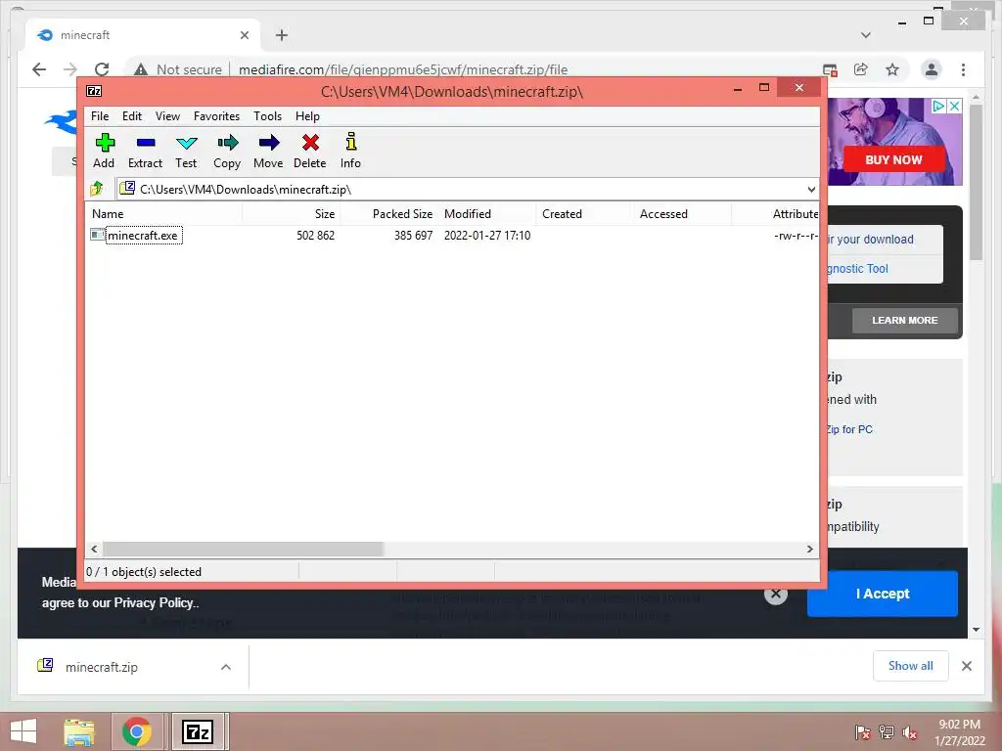Image resolution: width=1002 pixels, height=751 pixels.
Task: Click the Info toolbar icon
Action: click(x=351, y=142)
